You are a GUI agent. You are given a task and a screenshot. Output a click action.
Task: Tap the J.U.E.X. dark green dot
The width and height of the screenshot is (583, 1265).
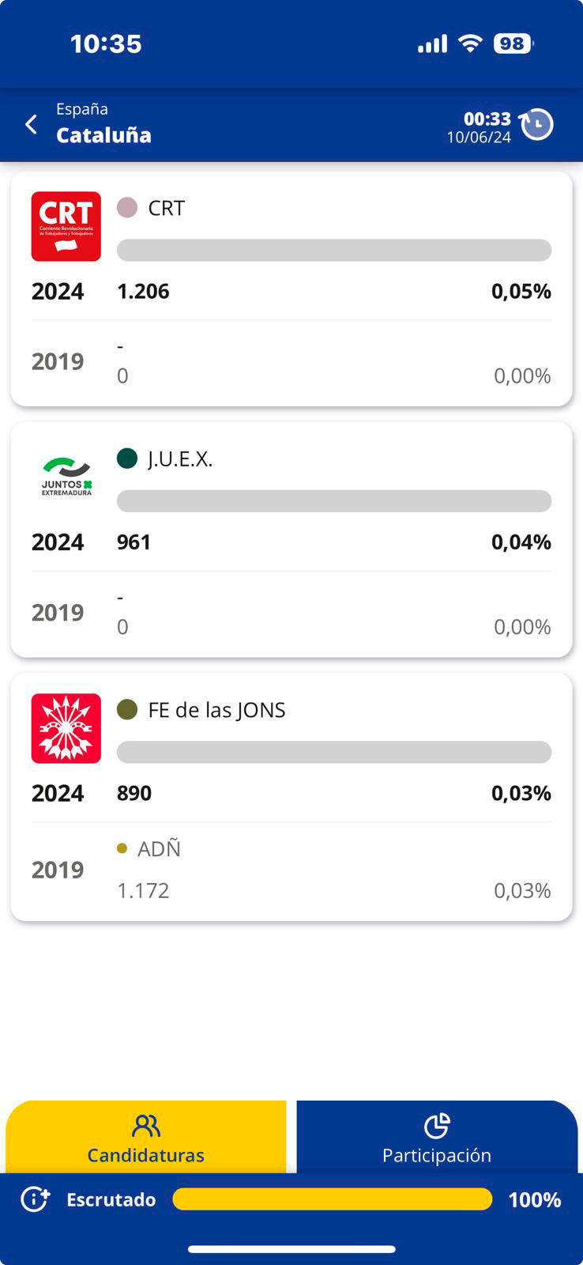click(x=127, y=459)
